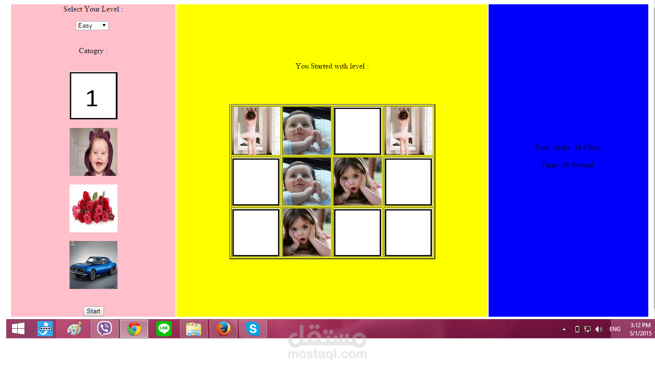Click the rightmost ballerina card in top row
Image resolution: width=655 pixels, height=368 pixels.
pos(409,131)
